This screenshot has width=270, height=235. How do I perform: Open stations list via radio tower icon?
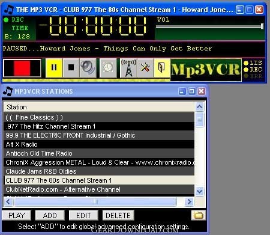[x=128, y=68]
